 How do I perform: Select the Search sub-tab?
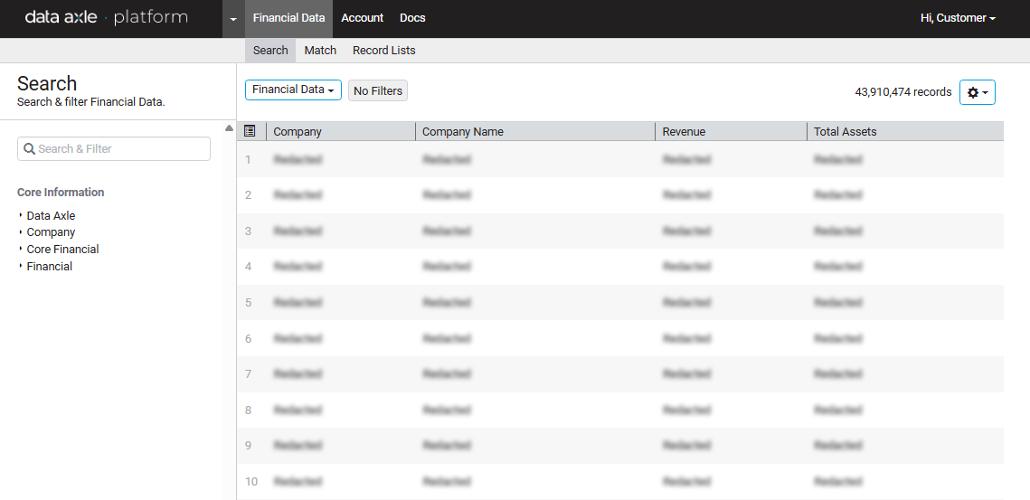click(x=270, y=51)
